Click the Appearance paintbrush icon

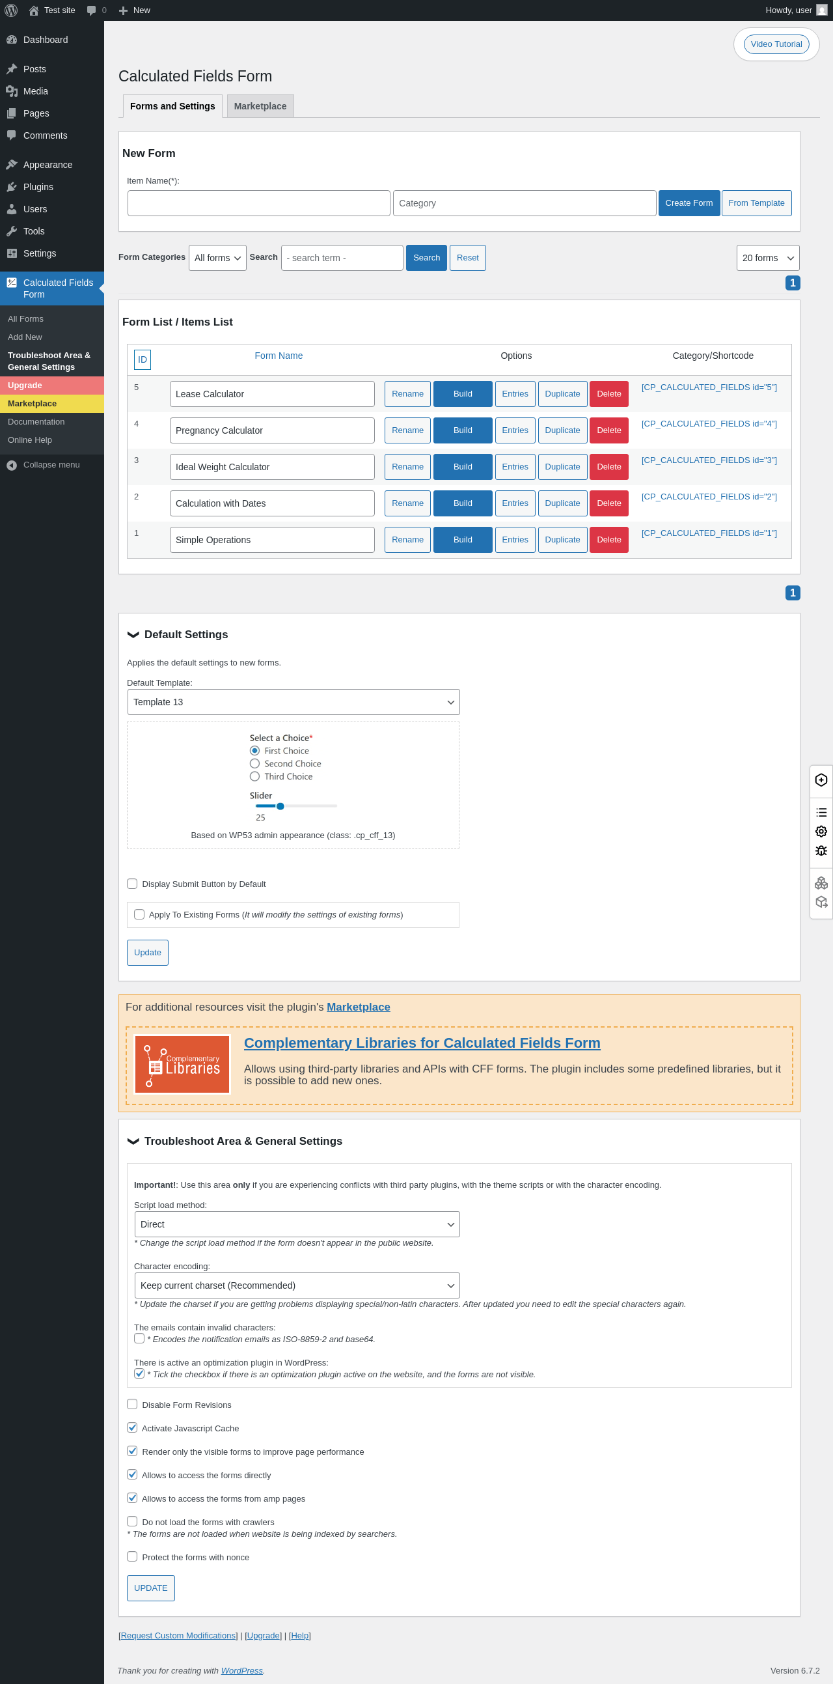12,165
